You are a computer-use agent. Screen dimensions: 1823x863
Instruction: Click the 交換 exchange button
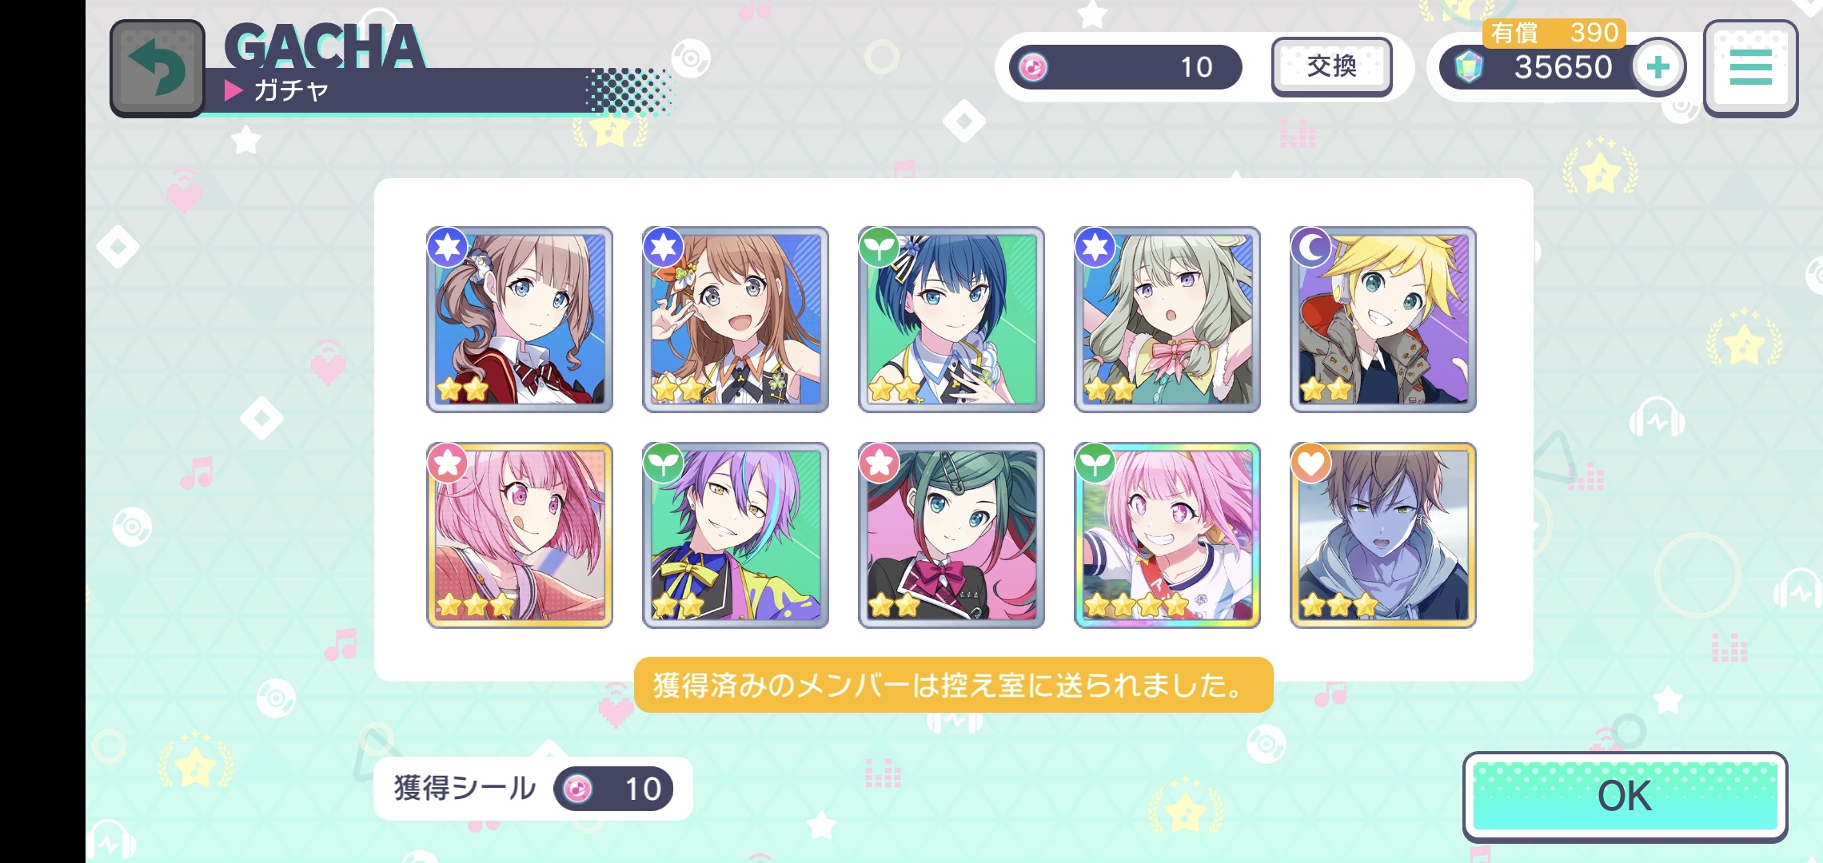1331,67
